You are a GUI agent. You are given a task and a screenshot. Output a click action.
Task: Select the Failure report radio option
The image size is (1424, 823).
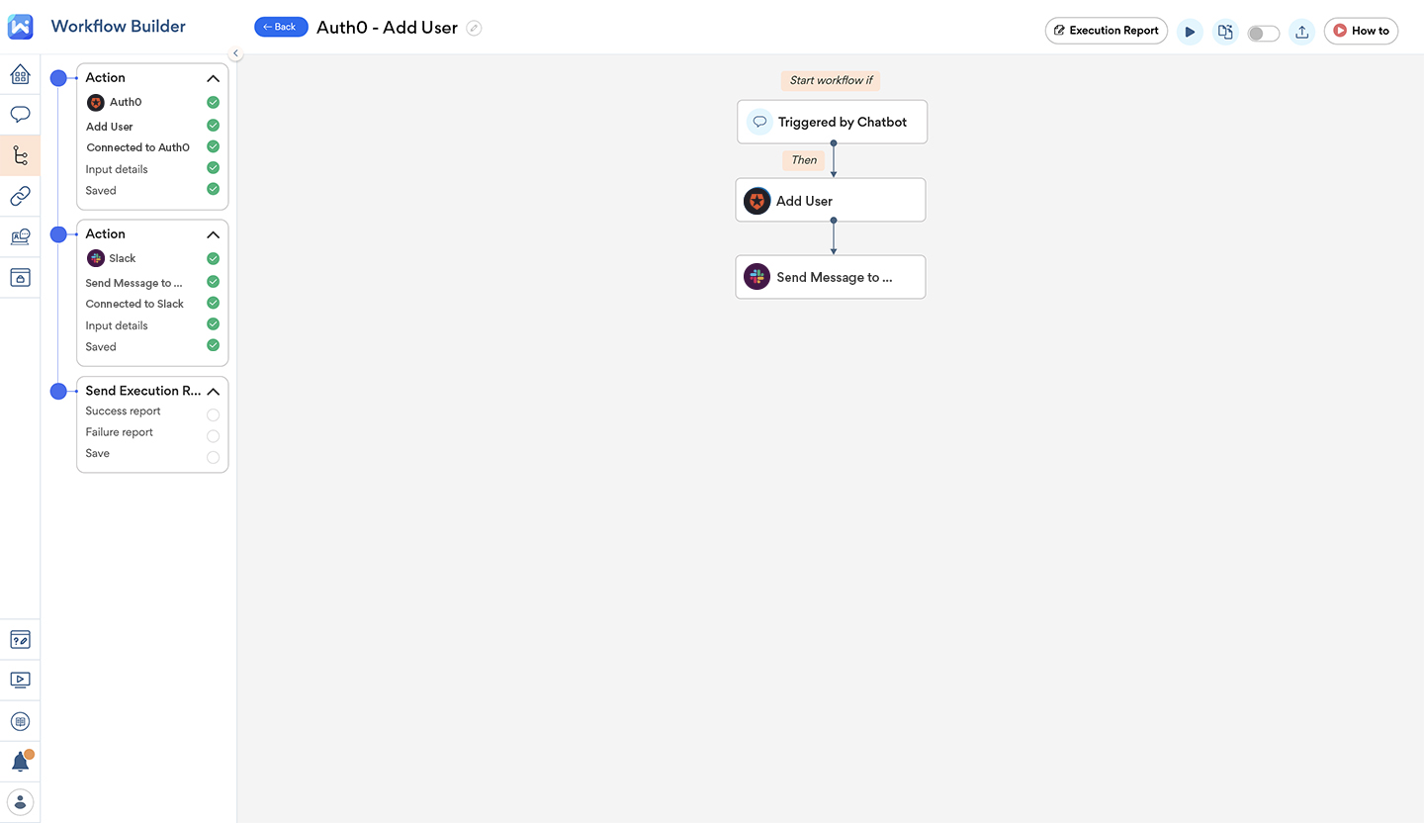pyautogui.click(x=213, y=436)
